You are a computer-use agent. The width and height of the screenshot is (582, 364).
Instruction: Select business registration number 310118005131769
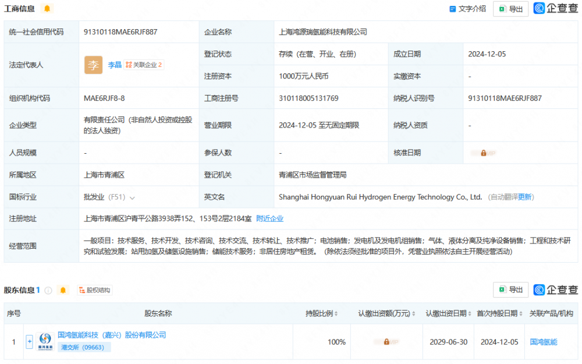click(309, 98)
